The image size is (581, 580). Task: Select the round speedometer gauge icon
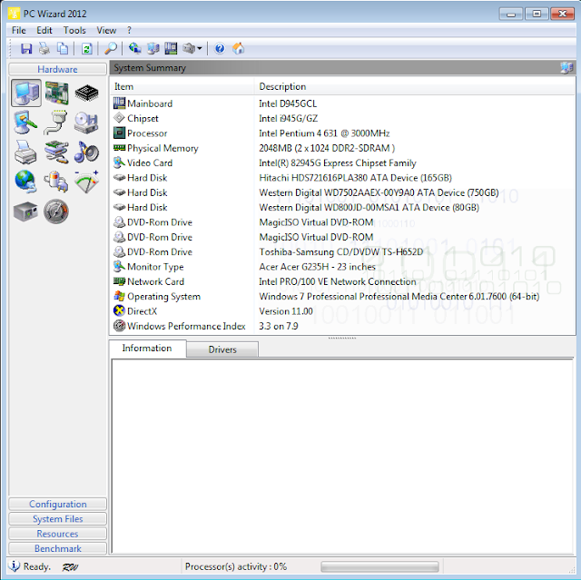coord(56,211)
